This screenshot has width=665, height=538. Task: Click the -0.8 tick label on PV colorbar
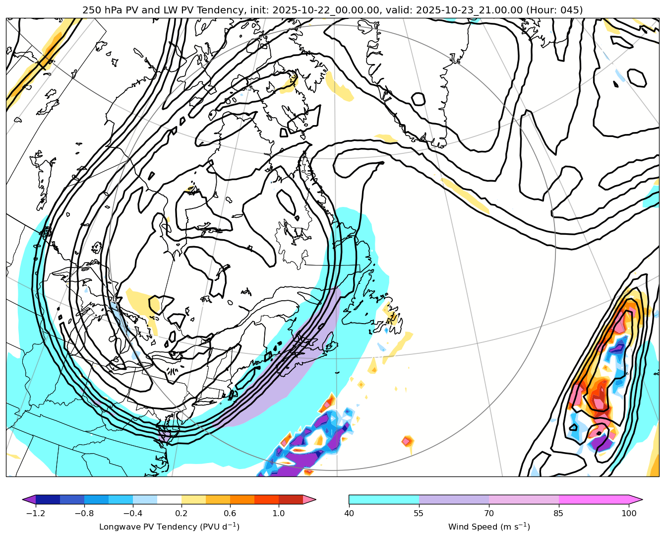point(84,513)
